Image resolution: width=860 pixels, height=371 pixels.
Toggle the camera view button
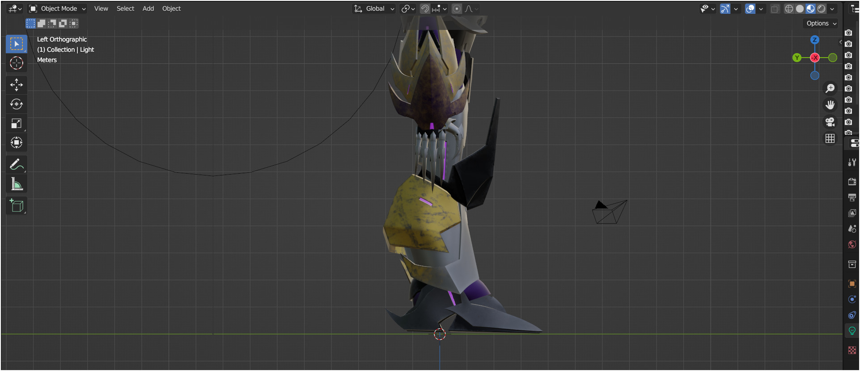pyautogui.click(x=830, y=122)
